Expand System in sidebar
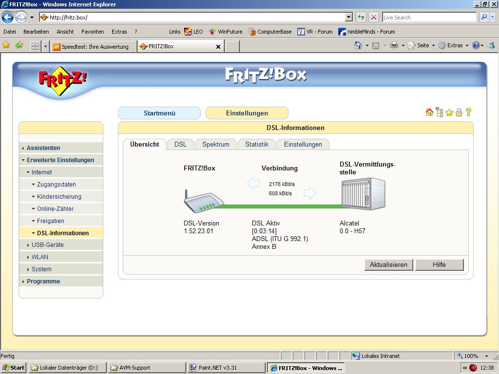Screen dimensions: 499x374 [61, 269]
